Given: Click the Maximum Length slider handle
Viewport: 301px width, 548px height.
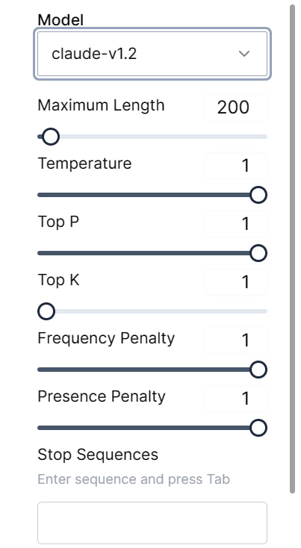Looking at the screenshot, I should [51, 137].
